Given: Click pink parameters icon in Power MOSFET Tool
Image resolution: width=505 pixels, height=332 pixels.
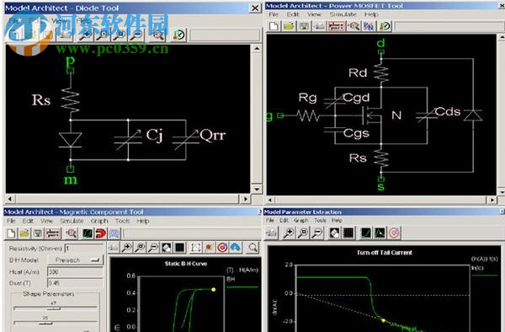Looking at the screenshot, I should point(336,26).
